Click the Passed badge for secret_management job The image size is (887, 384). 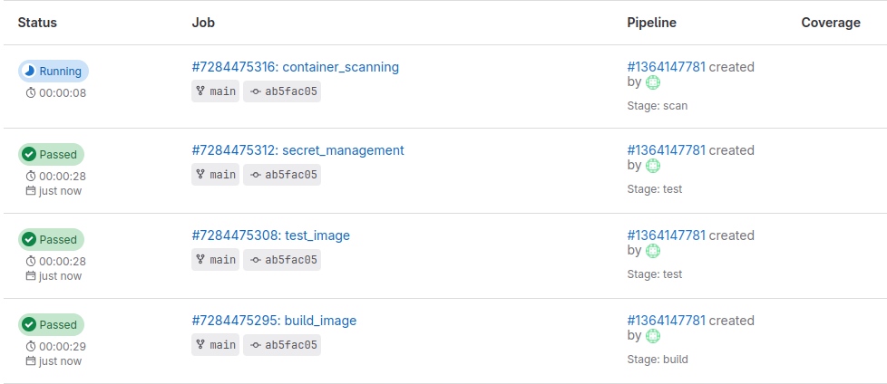pyautogui.click(x=52, y=154)
